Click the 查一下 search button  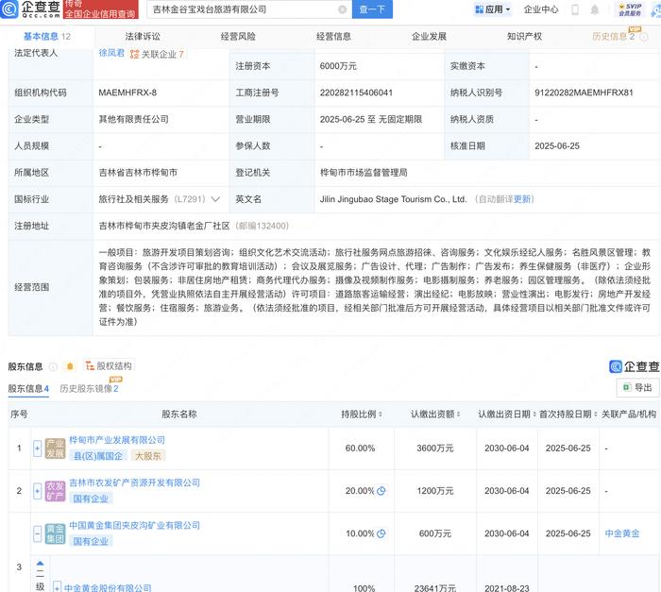(372, 9)
